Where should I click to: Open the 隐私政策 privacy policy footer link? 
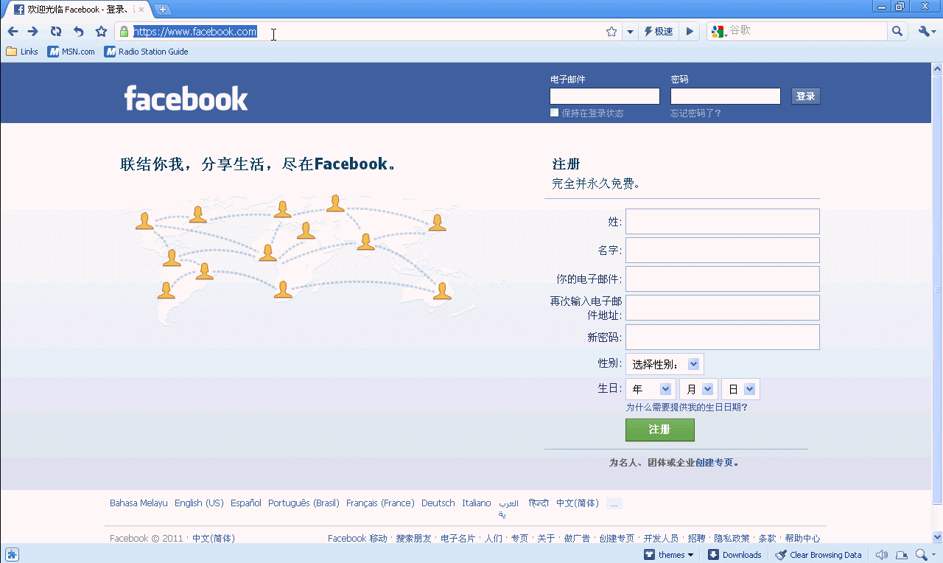tap(732, 539)
